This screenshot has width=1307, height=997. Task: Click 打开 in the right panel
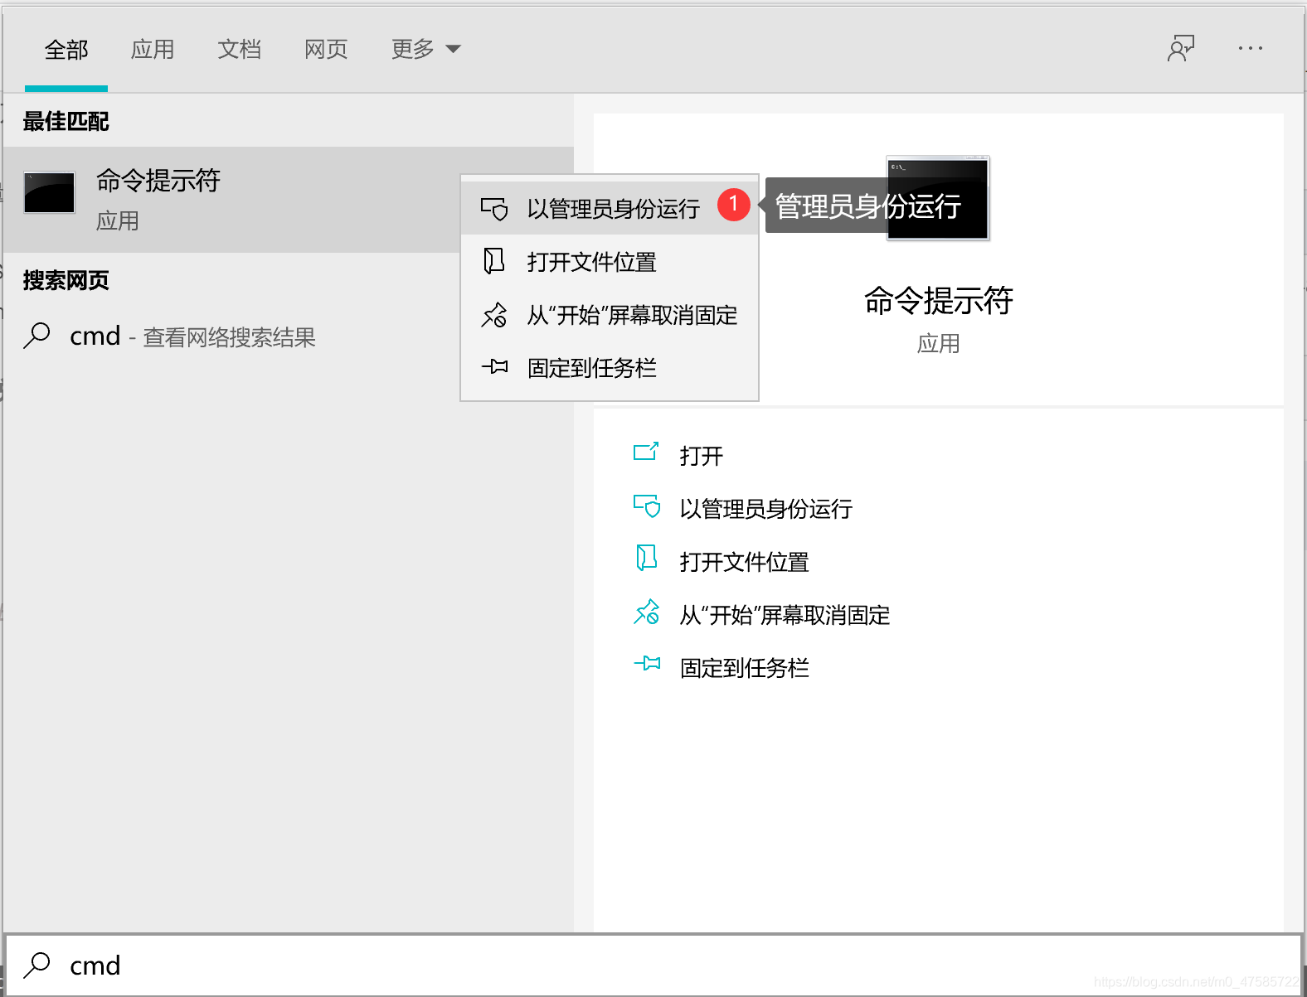click(702, 456)
